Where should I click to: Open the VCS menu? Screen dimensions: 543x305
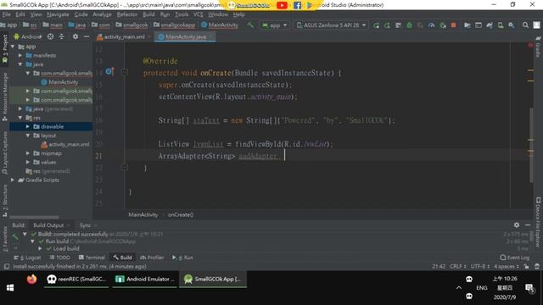(x=198, y=14)
